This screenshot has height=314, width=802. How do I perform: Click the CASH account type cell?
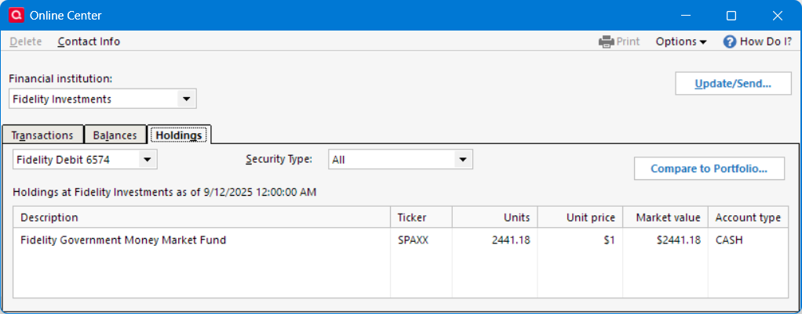[729, 240]
